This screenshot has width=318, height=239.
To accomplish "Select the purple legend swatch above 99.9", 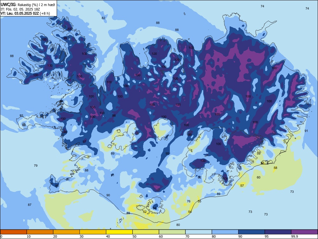I will (304, 232).
